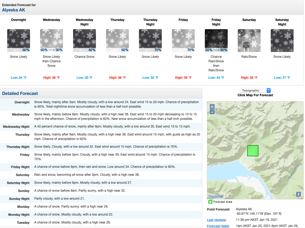Open the map info button
The width and height of the screenshot is (305, 228).
(x=298, y=194)
